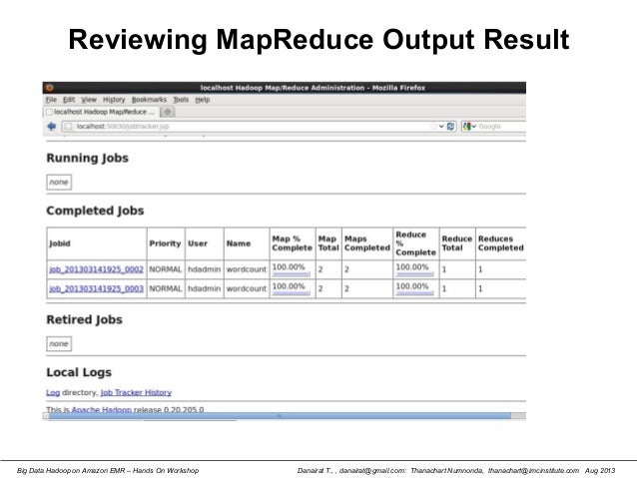Viewport: 637px width, 478px height.
Task: Open the View menu
Action: [x=89, y=100]
